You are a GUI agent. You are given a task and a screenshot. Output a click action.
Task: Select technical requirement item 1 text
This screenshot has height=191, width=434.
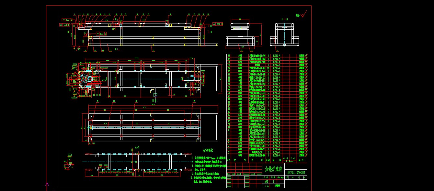tap(208, 158)
